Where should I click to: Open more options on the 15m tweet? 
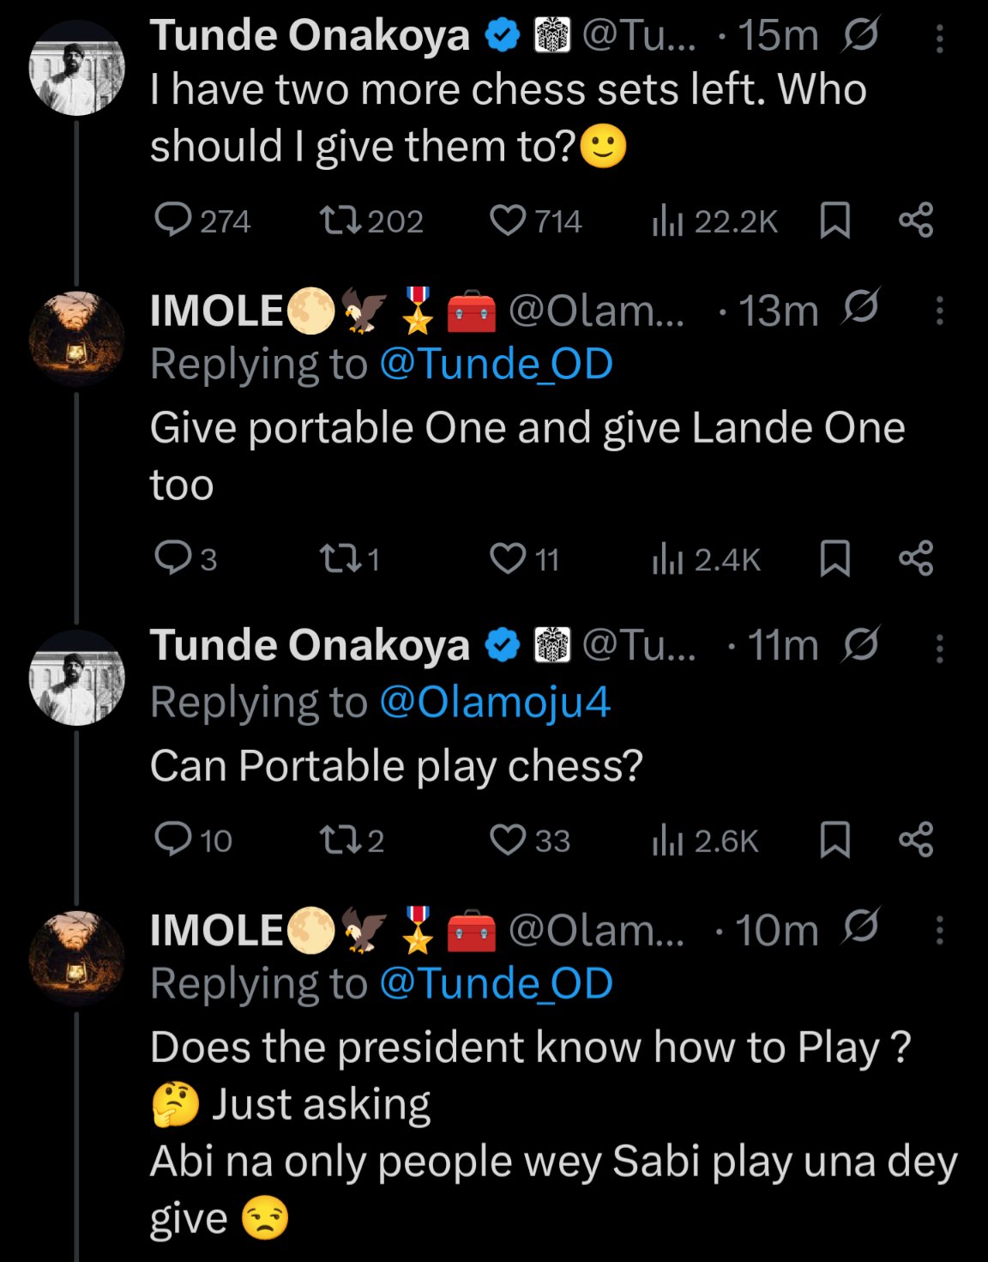(x=940, y=39)
